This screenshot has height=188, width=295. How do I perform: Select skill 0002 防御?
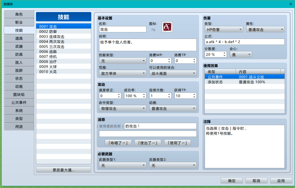click(64, 32)
